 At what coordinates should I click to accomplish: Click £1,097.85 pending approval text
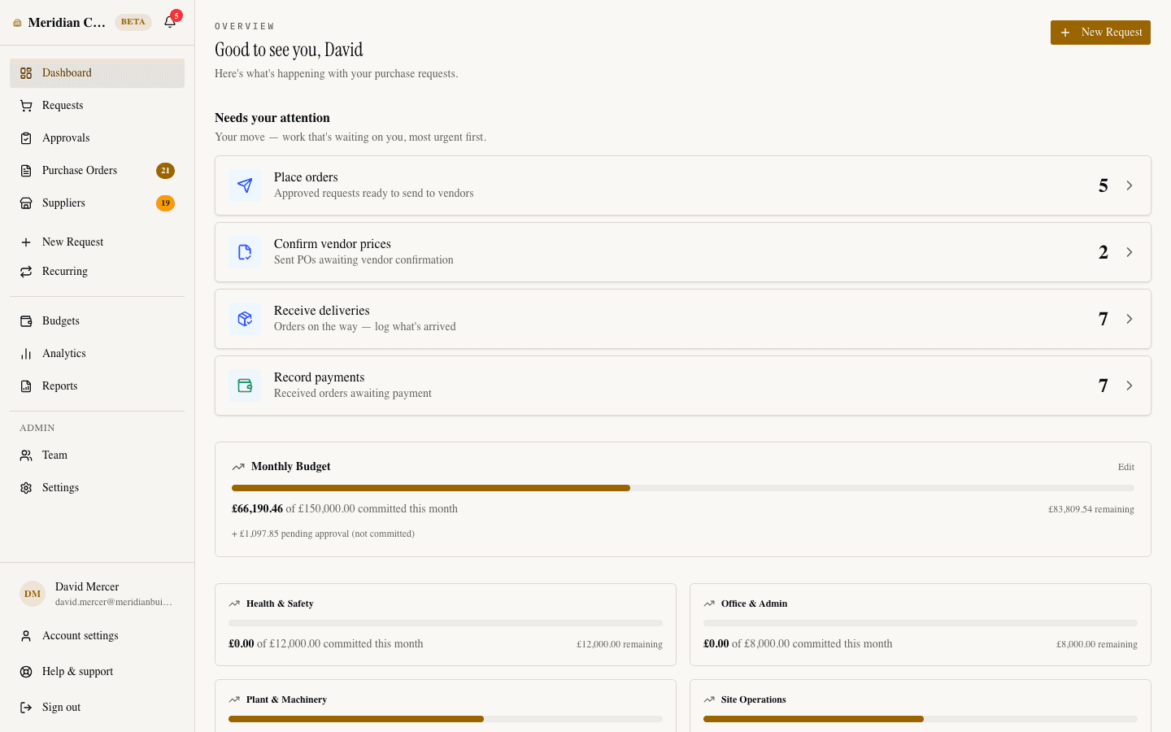coord(323,534)
